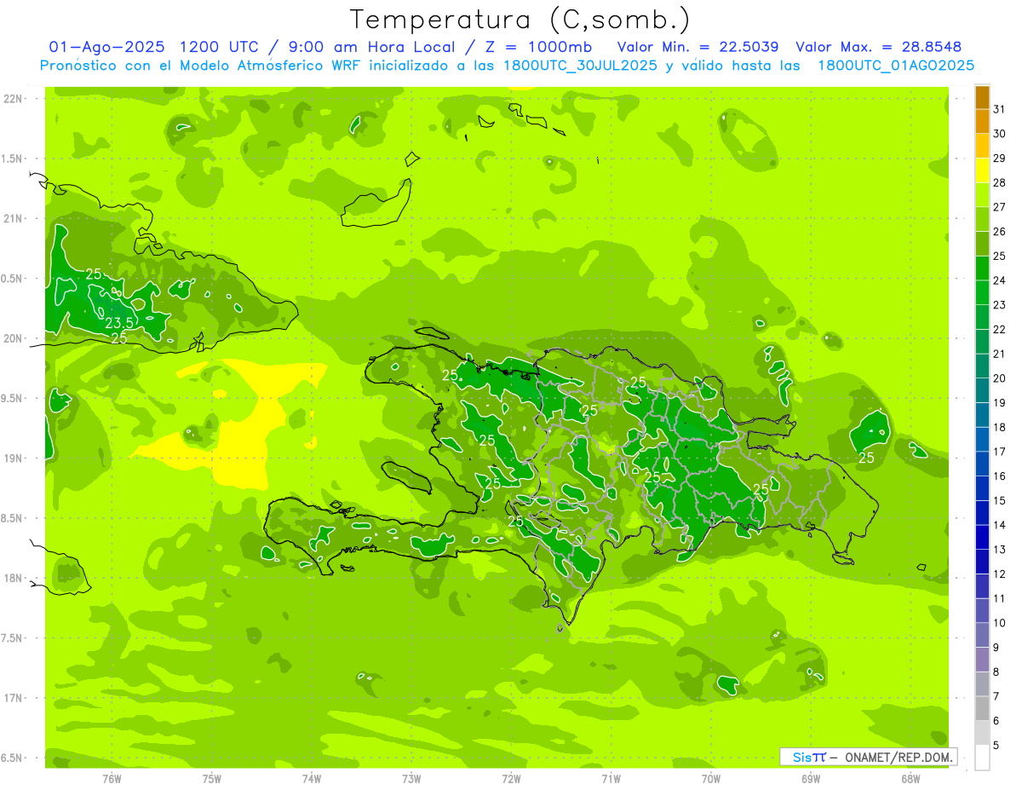This screenshot has width=1022, height=790.
Task: Click the Sisπ ONAMET/REP.DOM. logo box
Action: (x=868, y=757)
